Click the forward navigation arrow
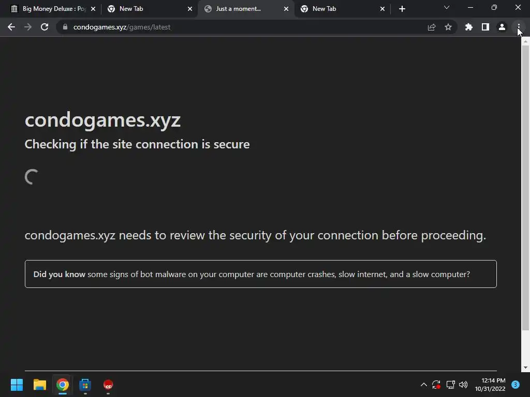 [28, 27]
